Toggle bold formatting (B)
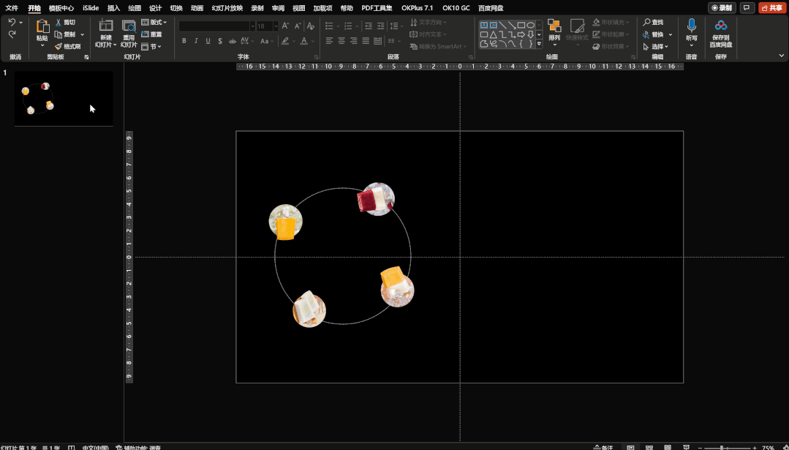The image size is (789, 450). (x=184, y=41)
